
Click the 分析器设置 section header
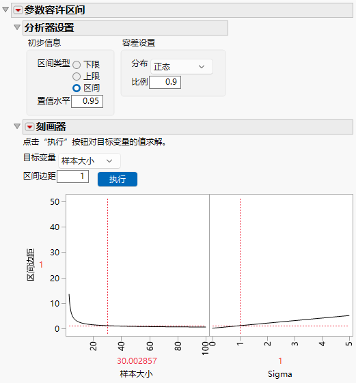click(x=125, y=28)
